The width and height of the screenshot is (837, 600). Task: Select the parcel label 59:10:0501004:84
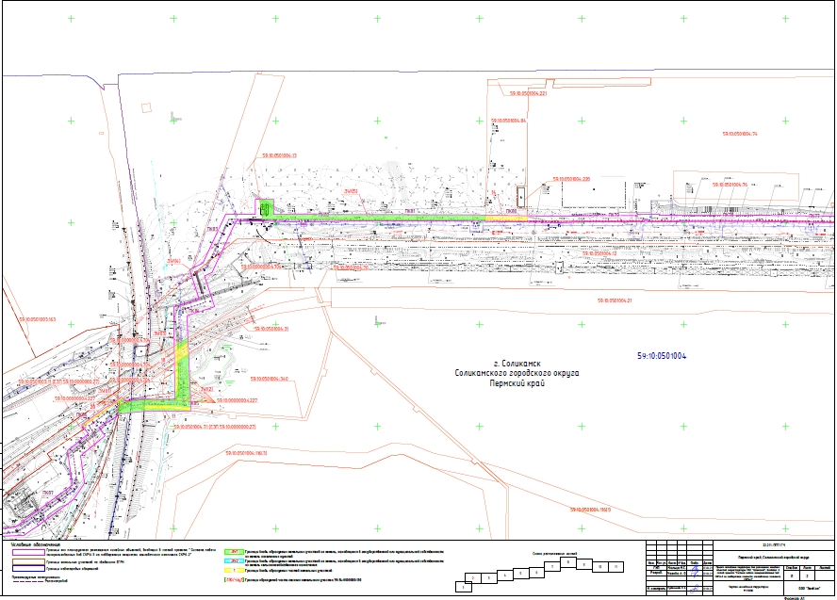click(508, 122)
